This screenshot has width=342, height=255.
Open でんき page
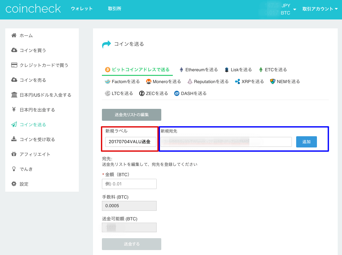coord(26,169)
